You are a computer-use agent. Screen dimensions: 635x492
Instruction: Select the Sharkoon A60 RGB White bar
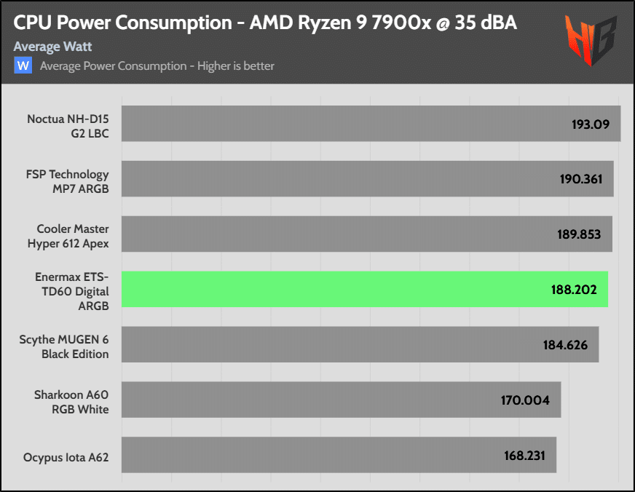[x=342, y=400]
